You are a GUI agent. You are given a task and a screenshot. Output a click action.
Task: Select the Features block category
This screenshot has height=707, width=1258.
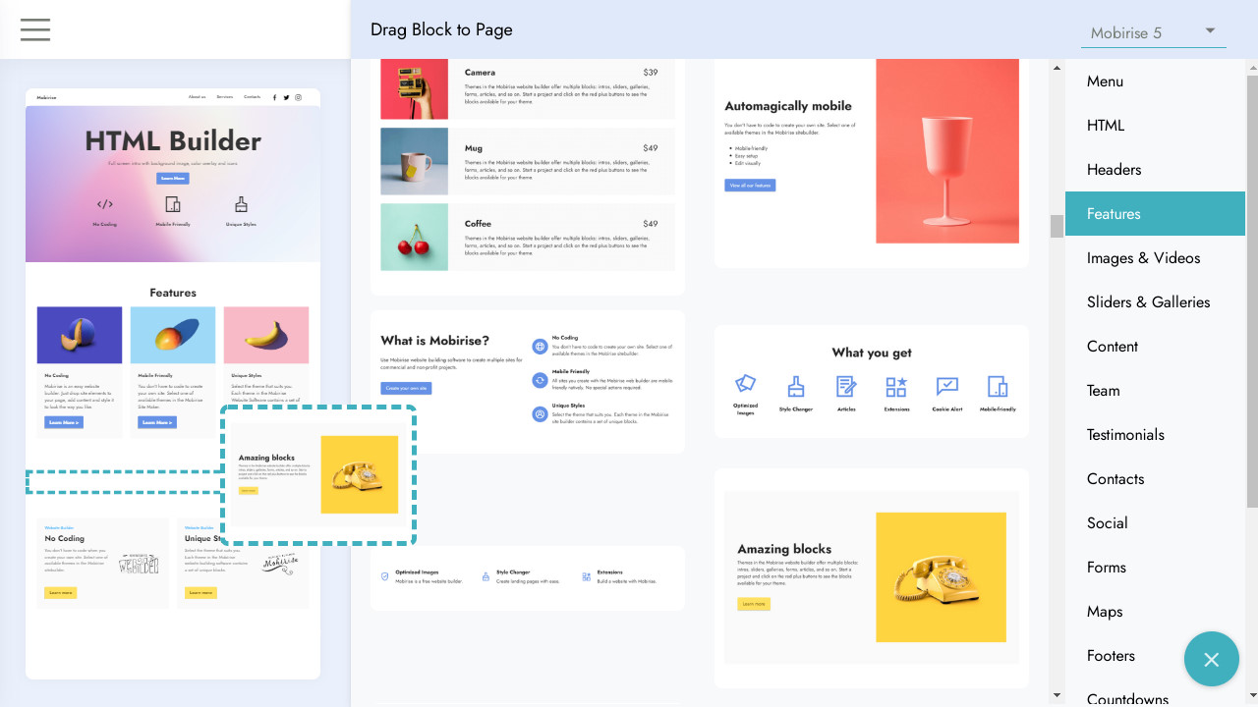[x=1155, y=214]
